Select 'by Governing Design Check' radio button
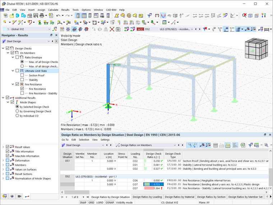 17,111
